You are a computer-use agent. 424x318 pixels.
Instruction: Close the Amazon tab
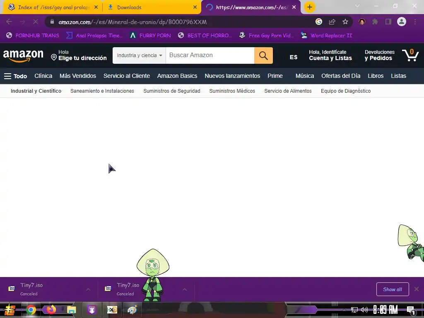click(294, 7)
